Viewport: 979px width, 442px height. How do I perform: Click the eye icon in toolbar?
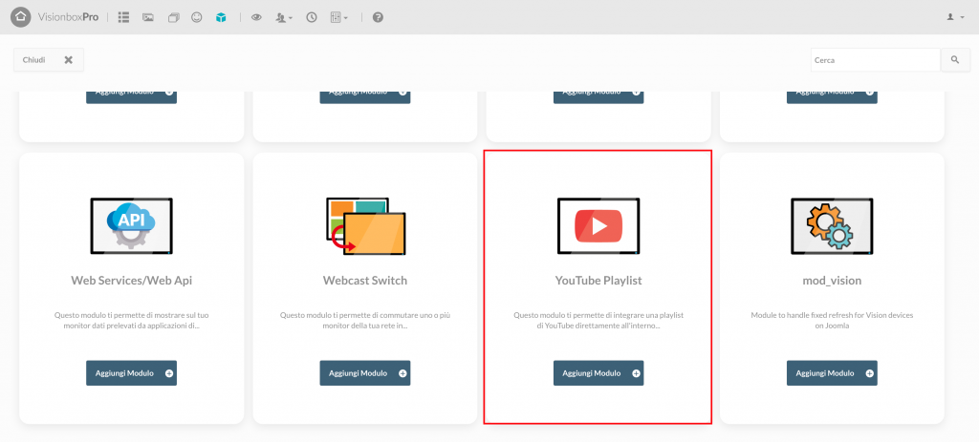point(256,17)
